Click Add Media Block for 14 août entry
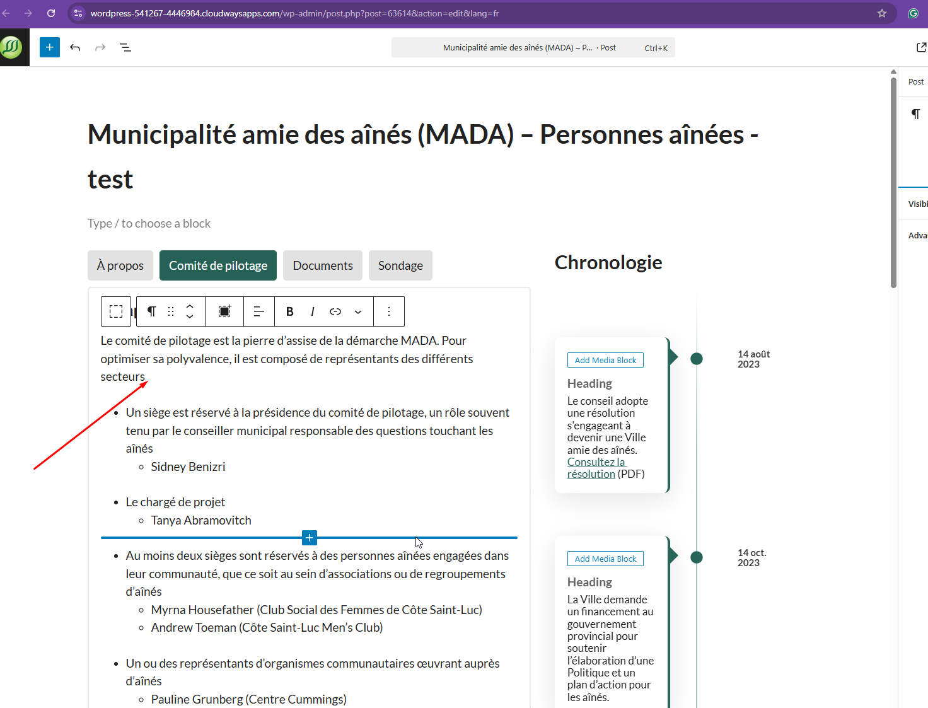Image resolution: width=928 pixels, height=708 pixels. (605, 360)
